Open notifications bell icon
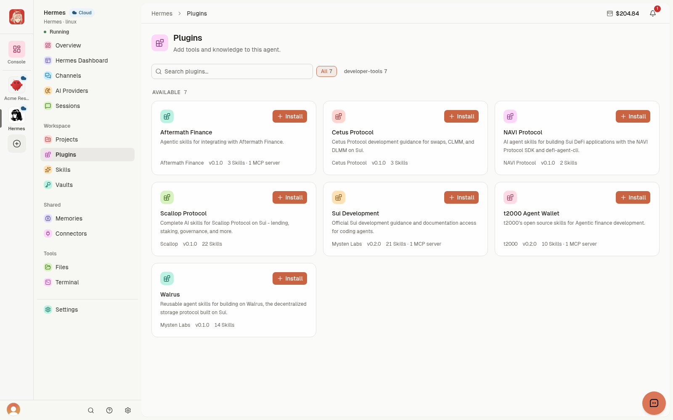The height and width of the screenshot is (420, 673). [x=653, y=13]
